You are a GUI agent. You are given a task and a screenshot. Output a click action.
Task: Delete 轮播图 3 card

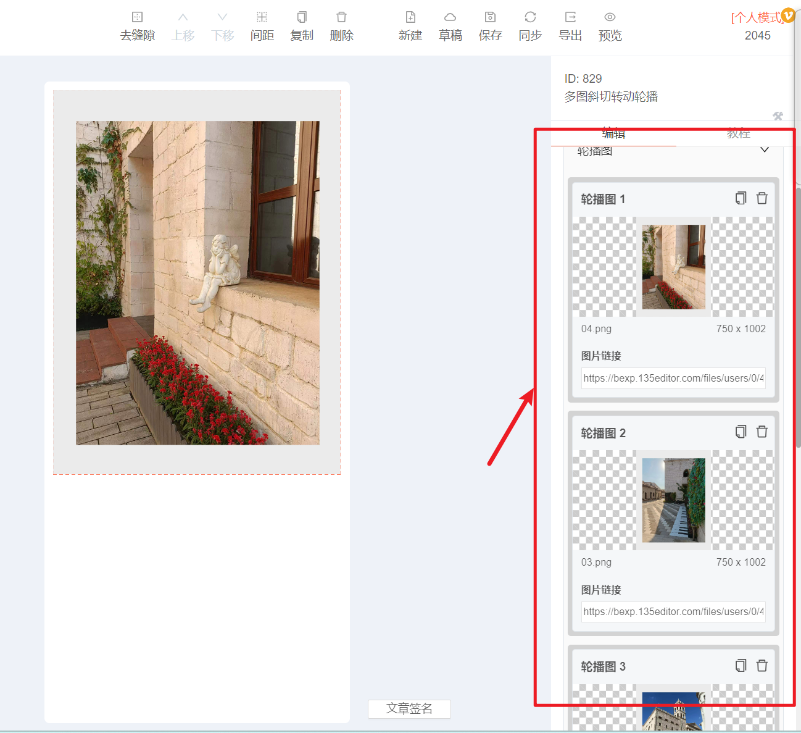(762, 666)
